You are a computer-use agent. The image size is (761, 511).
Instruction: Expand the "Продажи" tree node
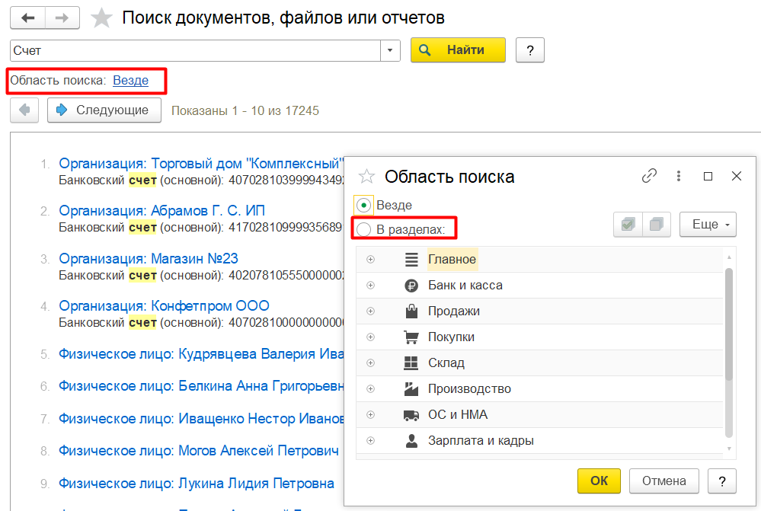point(371,311)
